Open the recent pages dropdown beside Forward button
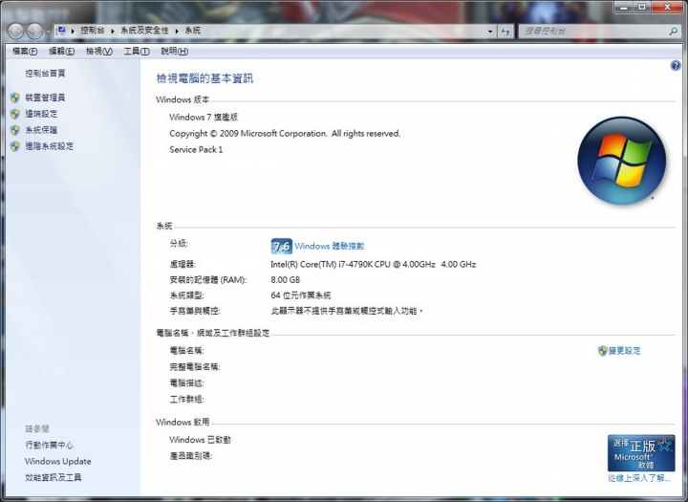688x502 pixels. 48,32
